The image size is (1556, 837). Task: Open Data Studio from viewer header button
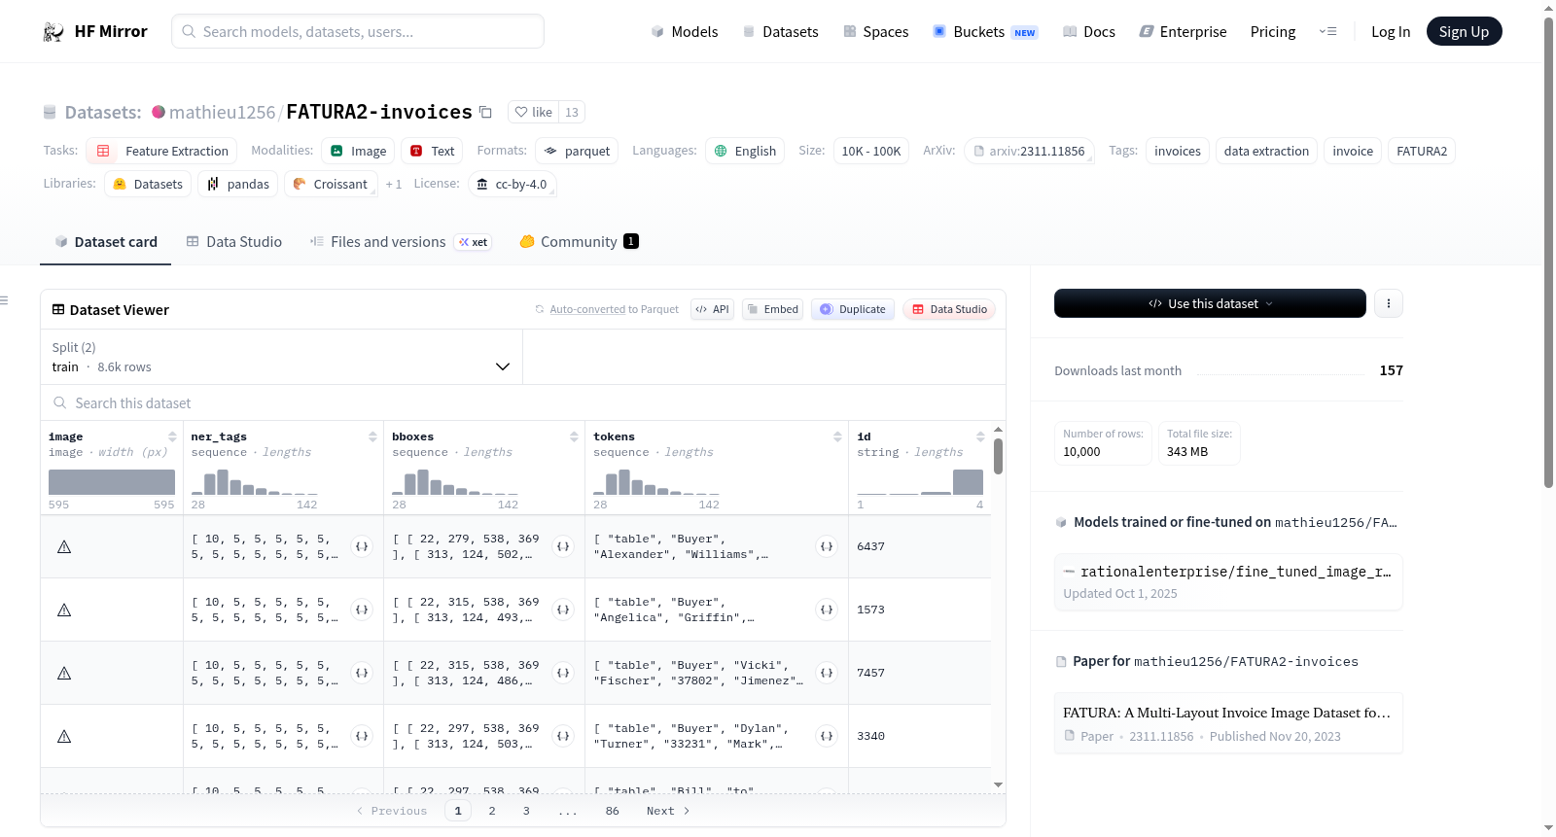coord(949,309)
